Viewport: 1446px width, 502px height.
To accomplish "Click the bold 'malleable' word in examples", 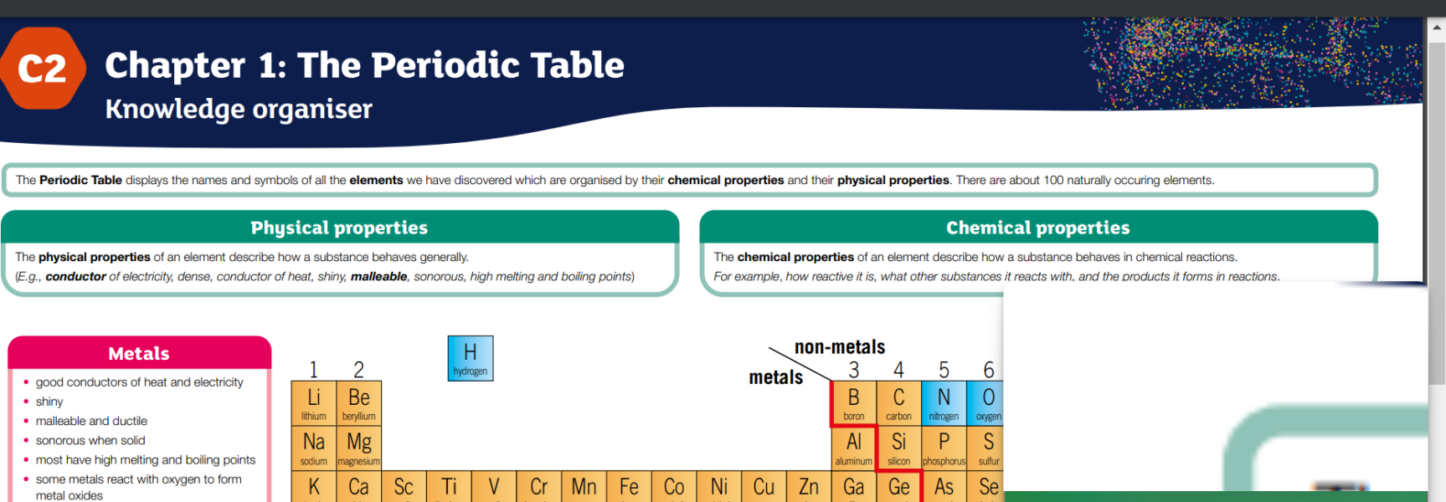I will pos(378,276).
